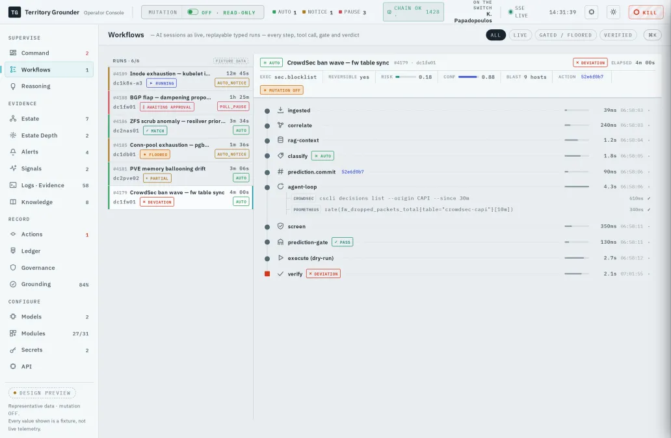
Task: Click the FIXTURE DATA tag
Action: coord(231,60)
